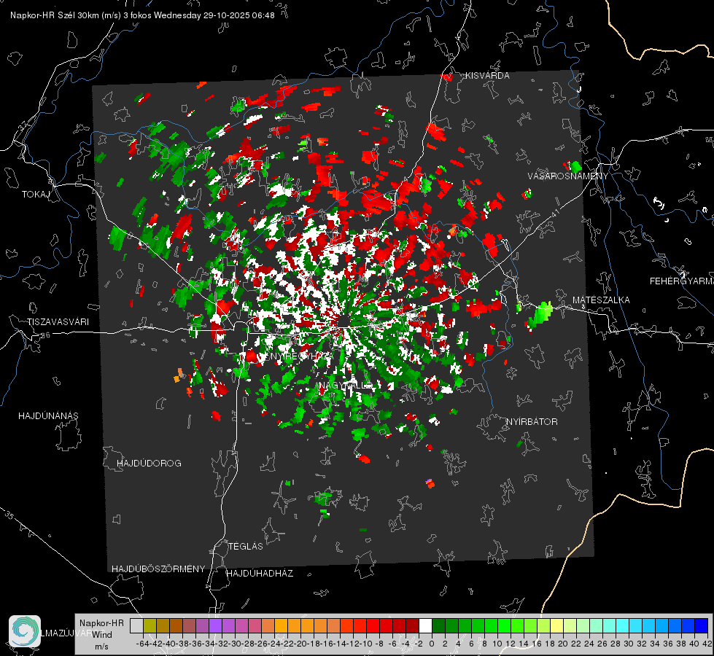Click the TISZAVASVÁRI city label

[58, 322]
